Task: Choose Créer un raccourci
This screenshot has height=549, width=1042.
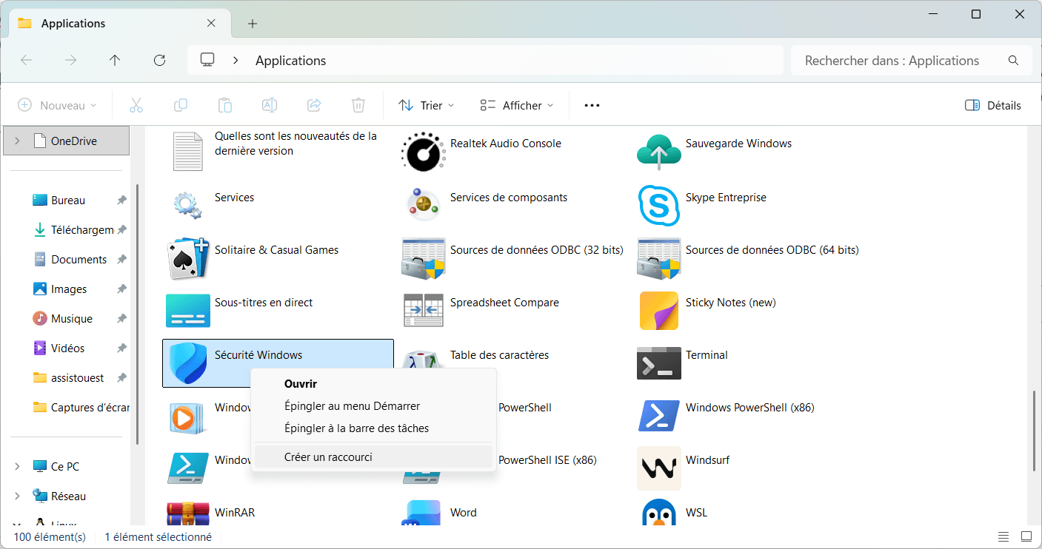Action: pyautogui.click(x=373, y=457)
